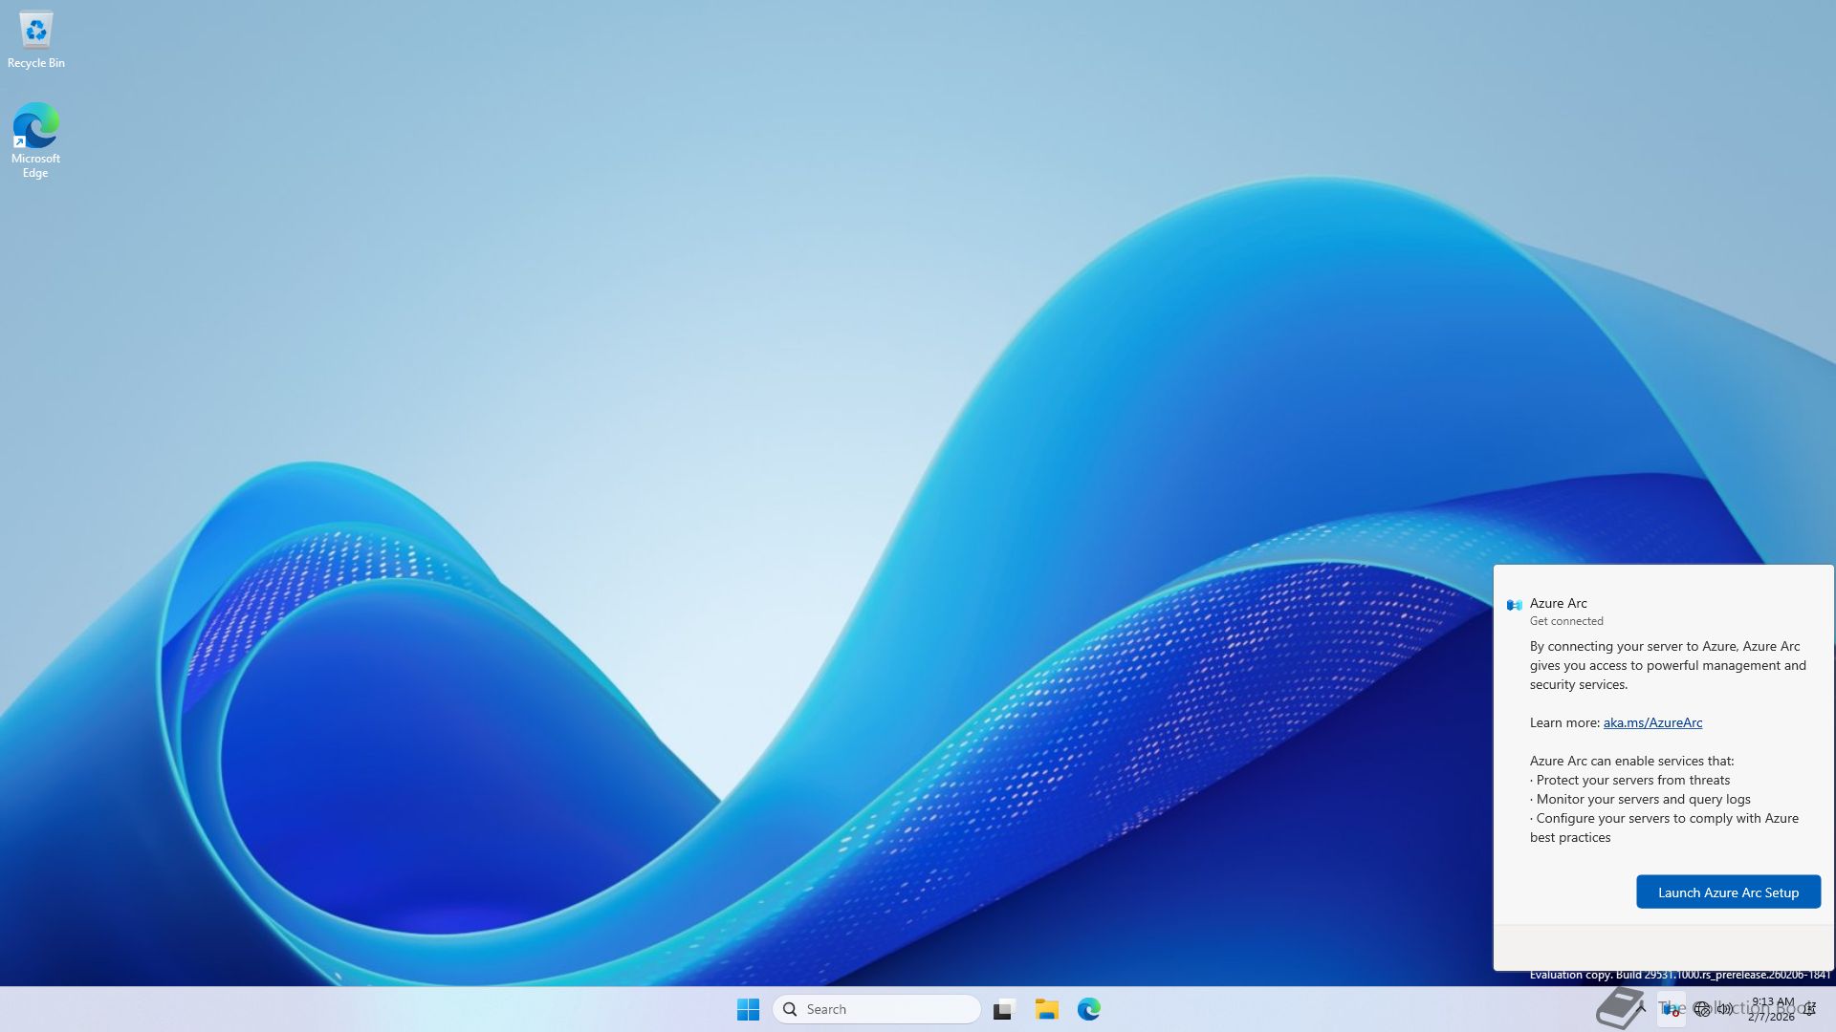Open Task View from taskbar
Screen dimensions: 1836x1032
[x=1003, y=1009]
